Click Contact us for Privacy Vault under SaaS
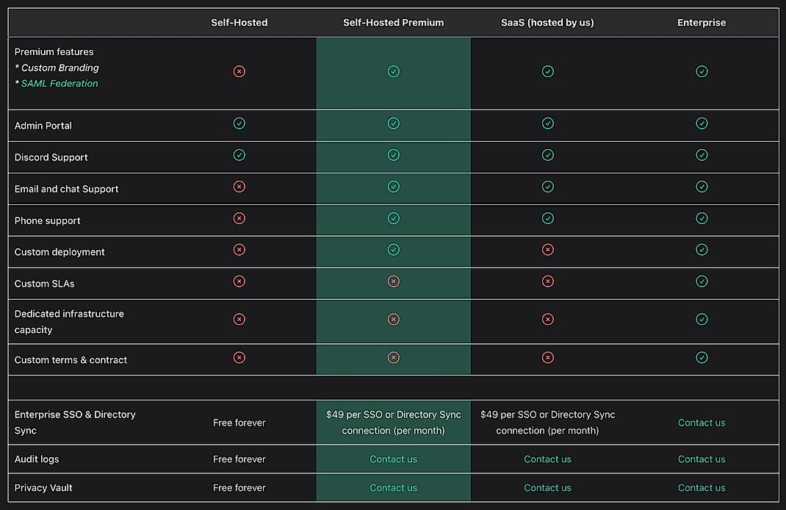The image size is (786, 510). pyautogui.click(x=547, y=487)
